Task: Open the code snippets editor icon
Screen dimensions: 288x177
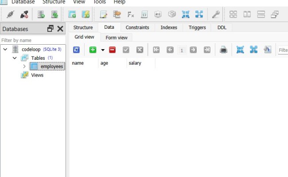Action: coord(144,14)
